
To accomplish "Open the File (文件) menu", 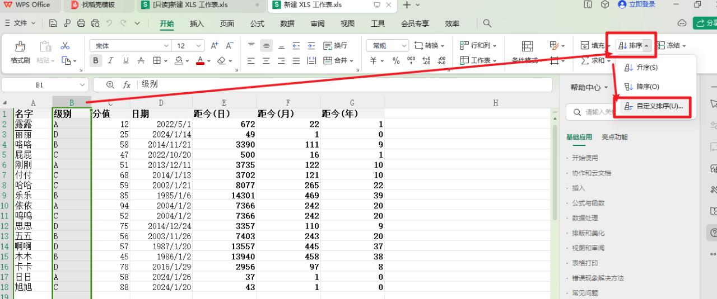I will coord(20,23).
